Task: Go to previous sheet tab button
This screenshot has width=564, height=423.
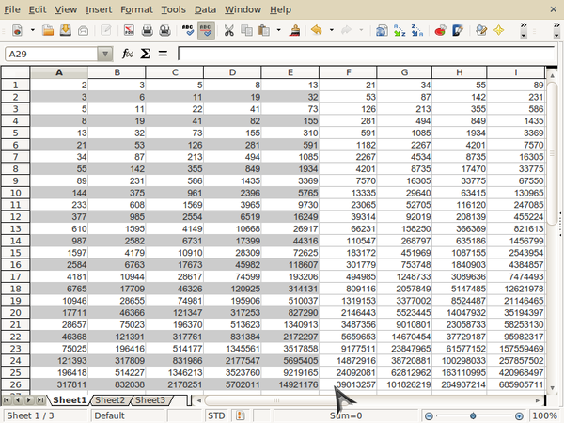Action: point(17,400)
